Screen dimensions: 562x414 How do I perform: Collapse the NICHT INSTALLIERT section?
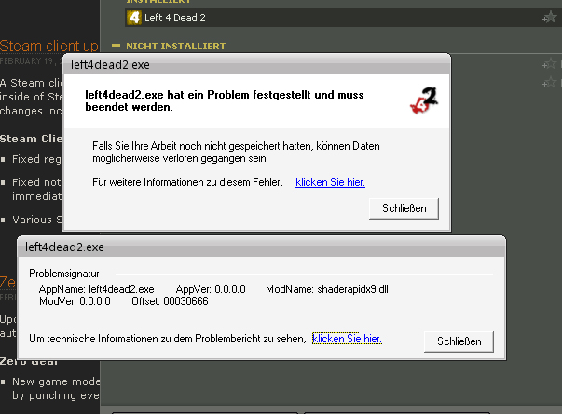click(116, 46)
